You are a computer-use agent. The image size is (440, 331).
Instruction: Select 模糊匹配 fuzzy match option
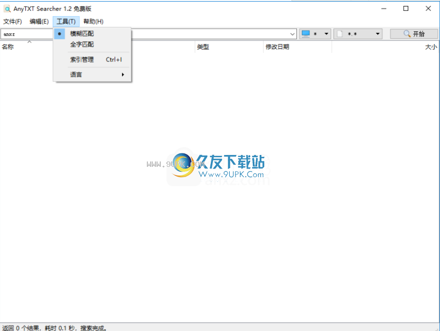[x=93, y=34]
